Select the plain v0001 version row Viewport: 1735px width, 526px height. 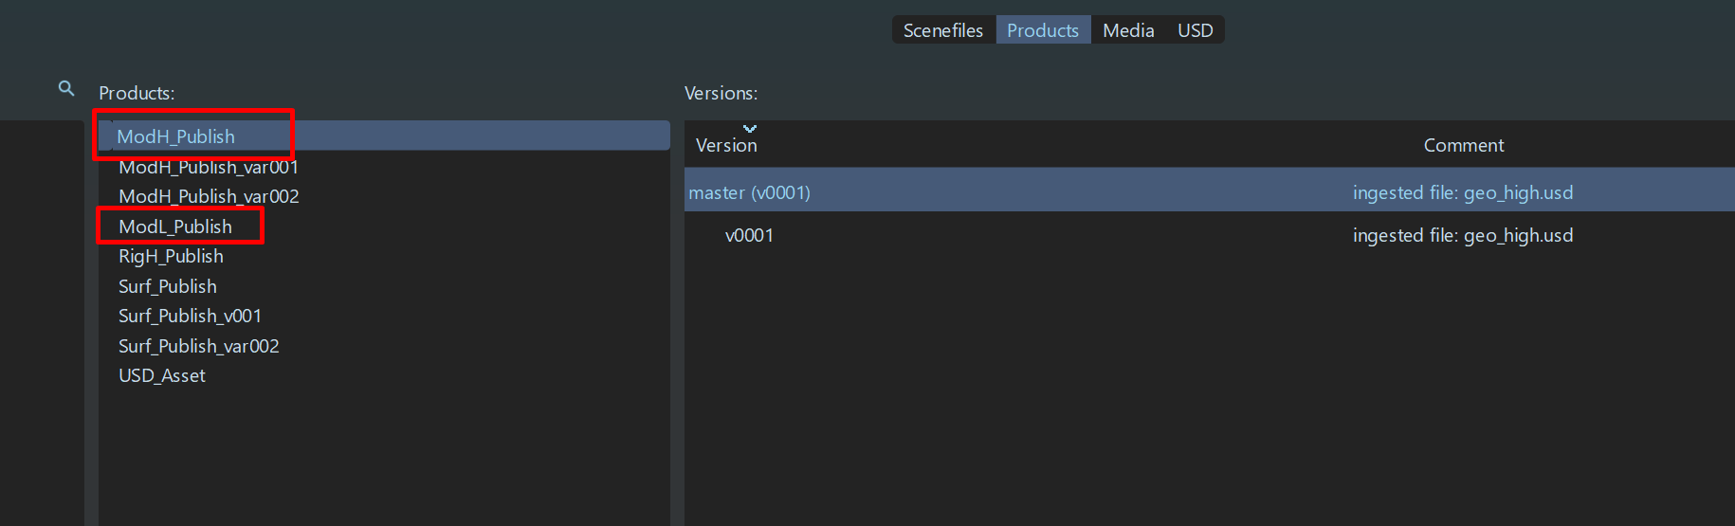749,235
